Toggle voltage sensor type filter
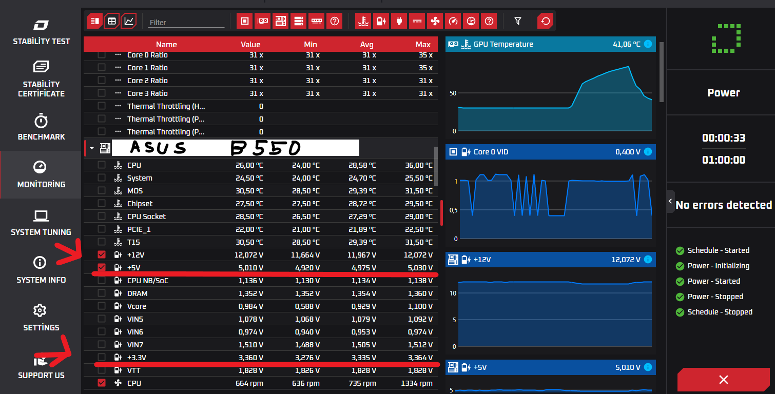 [381, 21]
